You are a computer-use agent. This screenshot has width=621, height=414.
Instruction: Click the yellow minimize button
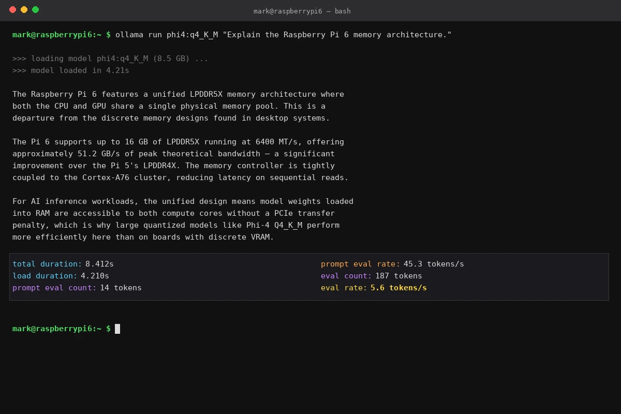(24, 9)
